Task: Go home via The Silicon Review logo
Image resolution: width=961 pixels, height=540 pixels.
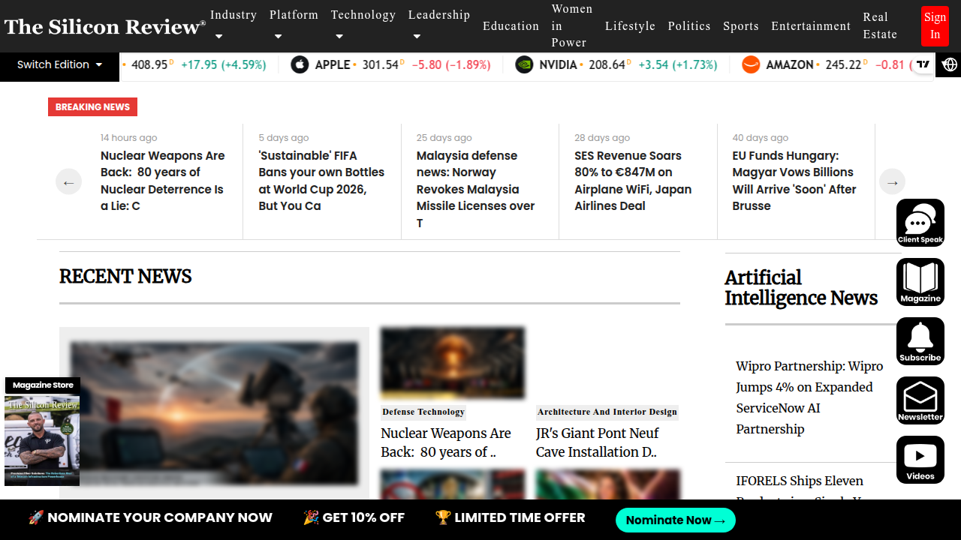Action: click(x=105, y=27)
